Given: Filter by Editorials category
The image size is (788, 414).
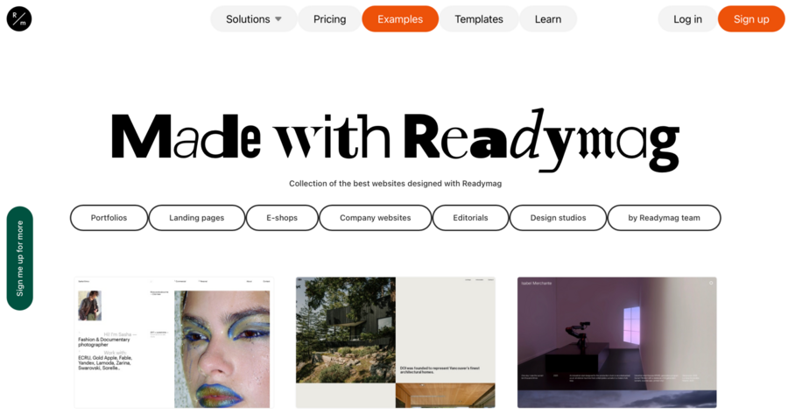Looking at the screenshot, I should click(x=470, y=218).
